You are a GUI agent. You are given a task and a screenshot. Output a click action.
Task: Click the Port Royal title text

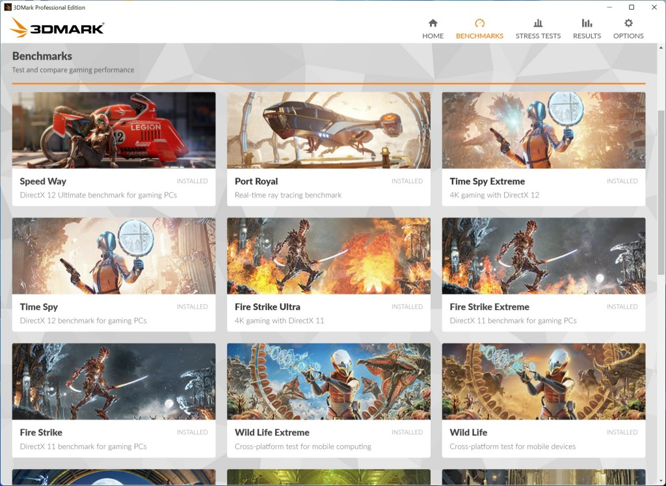pyautogui.click(x=256, y=181)
